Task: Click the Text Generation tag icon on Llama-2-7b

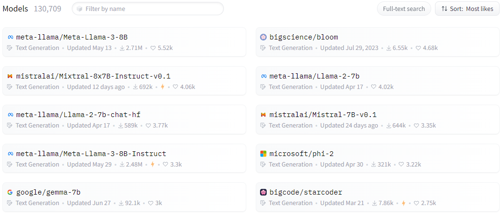Action: 263,87
